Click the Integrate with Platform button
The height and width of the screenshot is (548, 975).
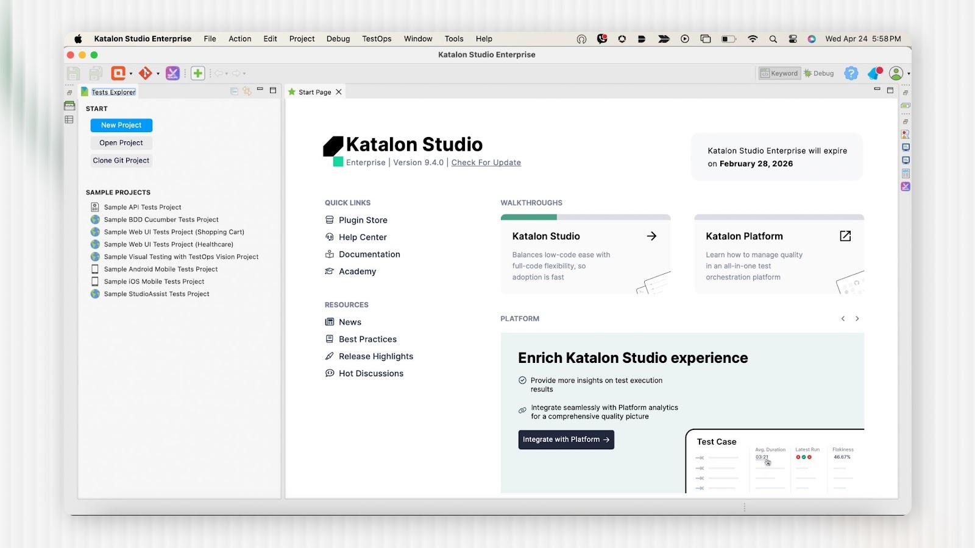pyautogui.click(x=566, y=440)
